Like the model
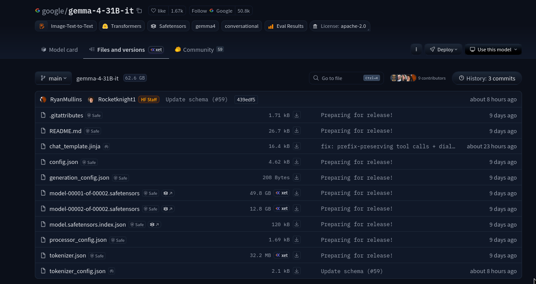Viewport: 536px width, 284px height. (159, 11)
